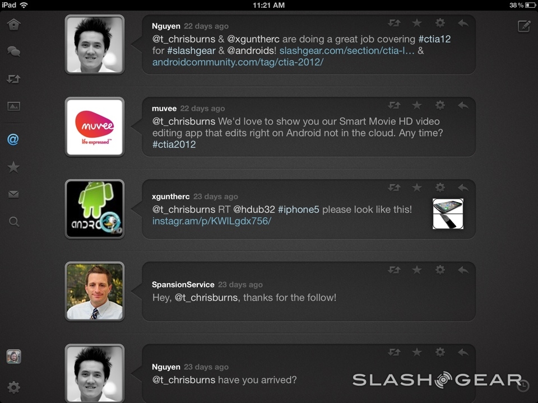Open the favorites star in sidebar

(13, 167)
